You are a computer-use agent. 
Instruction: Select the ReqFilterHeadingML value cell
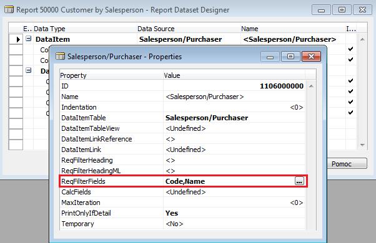coord(234,171)
